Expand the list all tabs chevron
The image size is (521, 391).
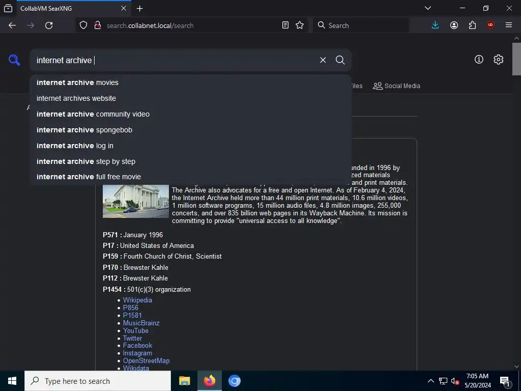428,8
